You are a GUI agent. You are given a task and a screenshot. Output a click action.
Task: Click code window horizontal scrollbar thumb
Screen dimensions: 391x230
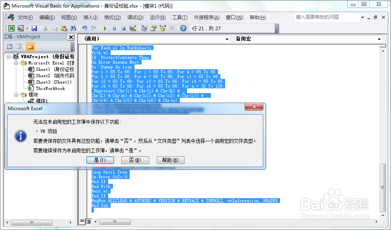(115, 222)
